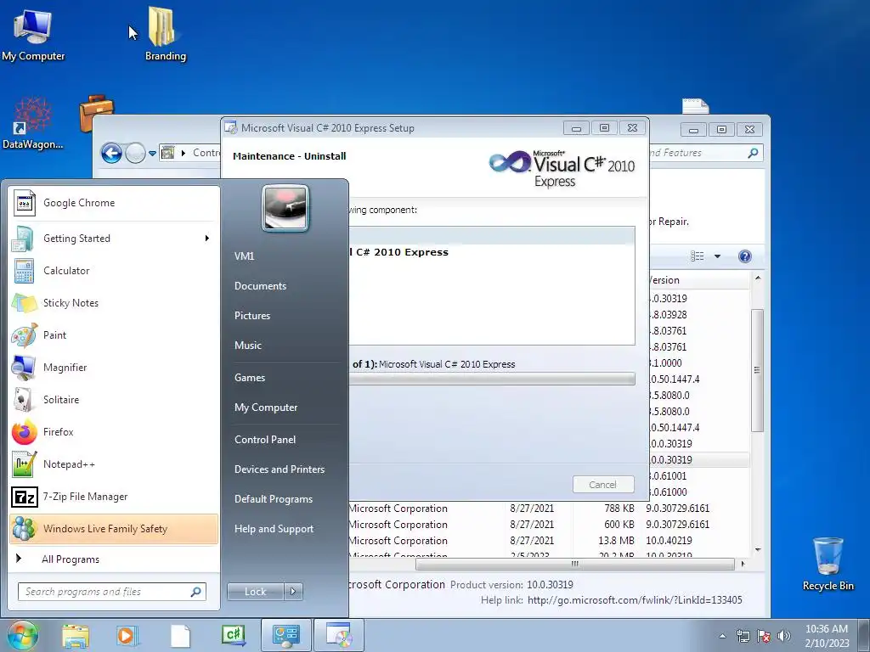Open volume speaker tray icon
Viewport: 870px width, 652px height.
pyautogui.click(x=784, y=636)
